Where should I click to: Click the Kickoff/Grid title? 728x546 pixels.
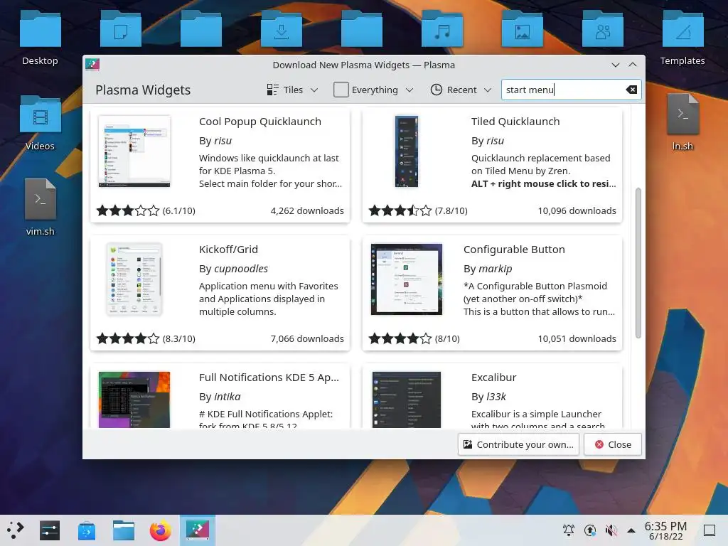[x=228, y=250]
